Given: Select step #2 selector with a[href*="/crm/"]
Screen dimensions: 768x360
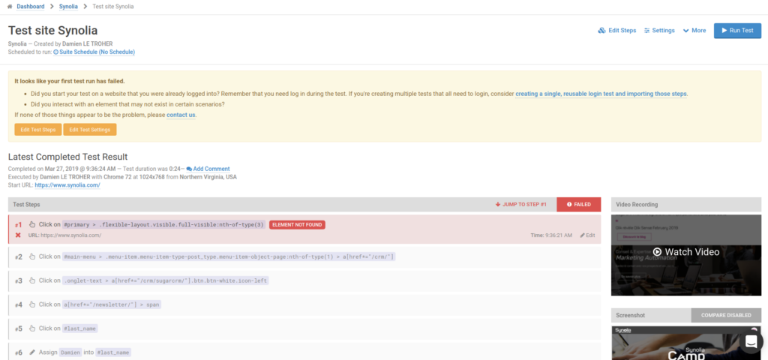Looking at the screenshot, I should tap(229, 256).
